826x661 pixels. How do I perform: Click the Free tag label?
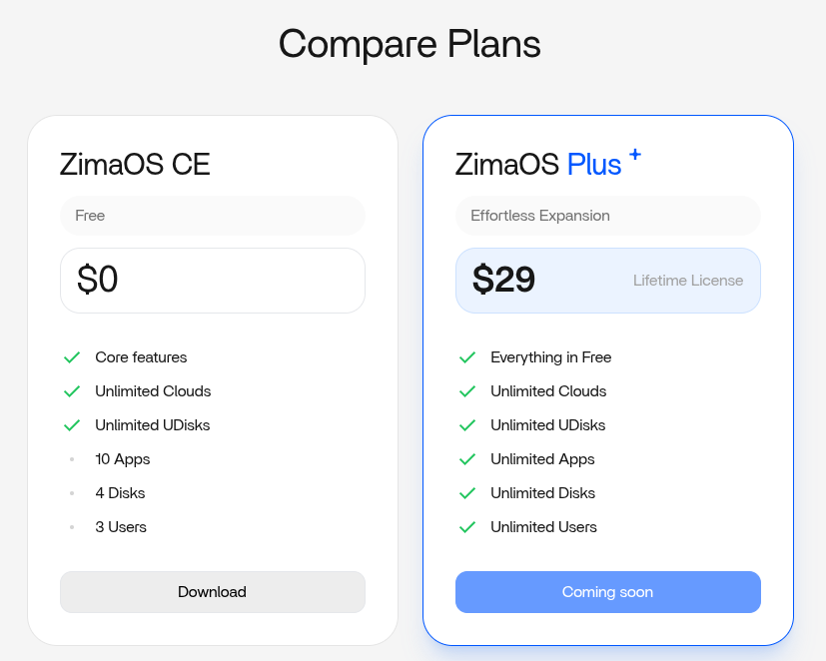pos(90,216)
